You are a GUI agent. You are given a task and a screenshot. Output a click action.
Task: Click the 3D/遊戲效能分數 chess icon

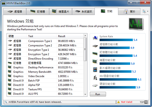[95, 77]
